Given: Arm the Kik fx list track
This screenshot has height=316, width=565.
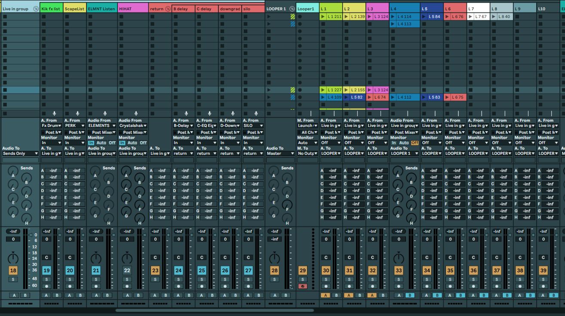Looking at the screenshot, I should click(x=46, y=286).
